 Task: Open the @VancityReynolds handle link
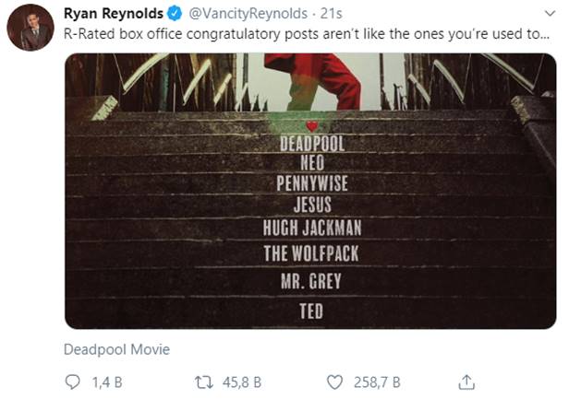pos(248,14)
